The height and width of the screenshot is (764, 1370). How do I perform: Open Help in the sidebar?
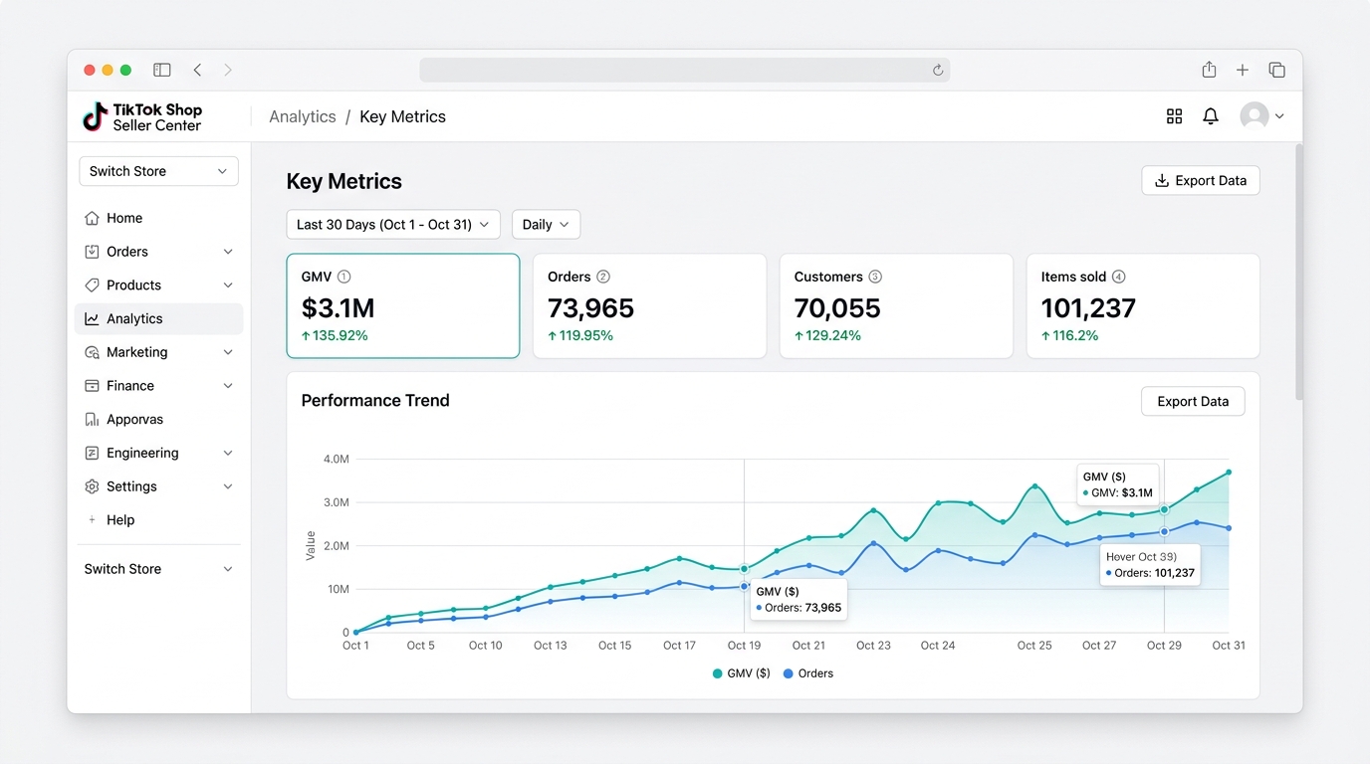(x=158, y=519)
